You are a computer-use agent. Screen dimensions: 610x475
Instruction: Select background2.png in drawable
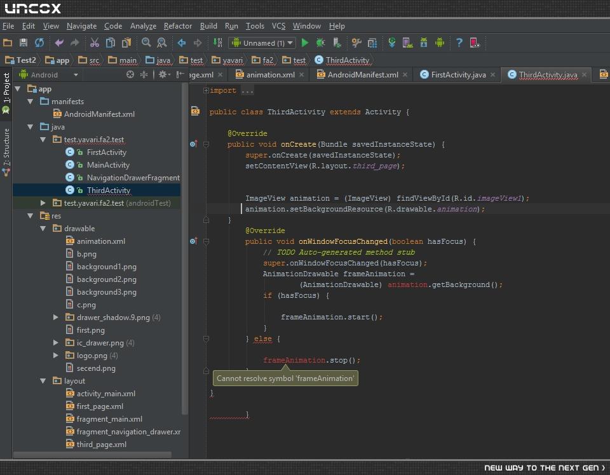pyautogui.click(x=107, y=279)
